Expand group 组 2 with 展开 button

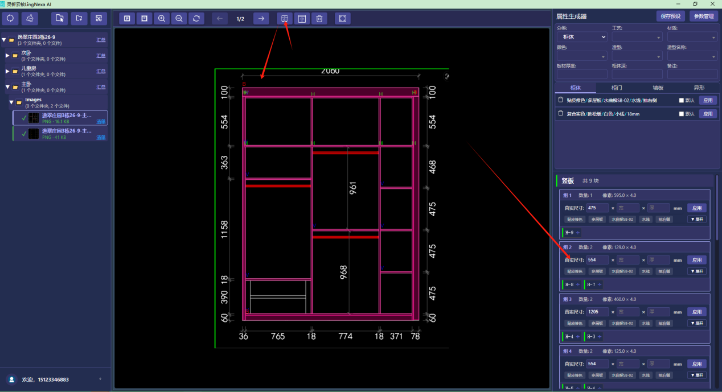(697, 271)
